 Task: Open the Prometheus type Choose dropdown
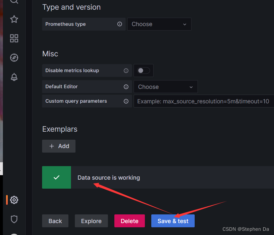159,24
